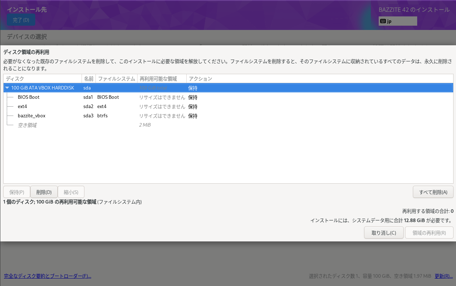Click the 完了(D) done button
The height and width of the screenshot is (286, 456).
(x=21, y=20)
